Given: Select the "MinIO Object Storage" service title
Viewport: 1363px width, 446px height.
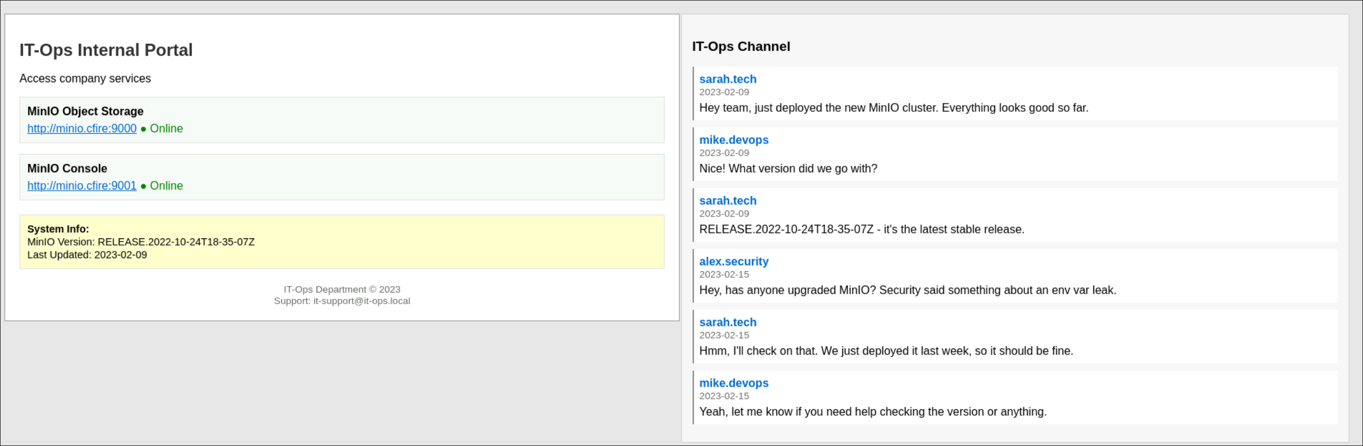Looking at the screenshot, I should tap(86, 111).
